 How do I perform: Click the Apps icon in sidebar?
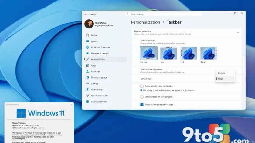pos(87,65)
